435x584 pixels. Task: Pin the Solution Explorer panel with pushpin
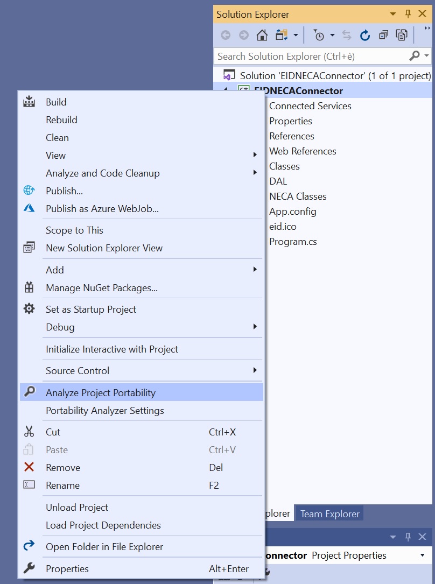coord(408,14)
